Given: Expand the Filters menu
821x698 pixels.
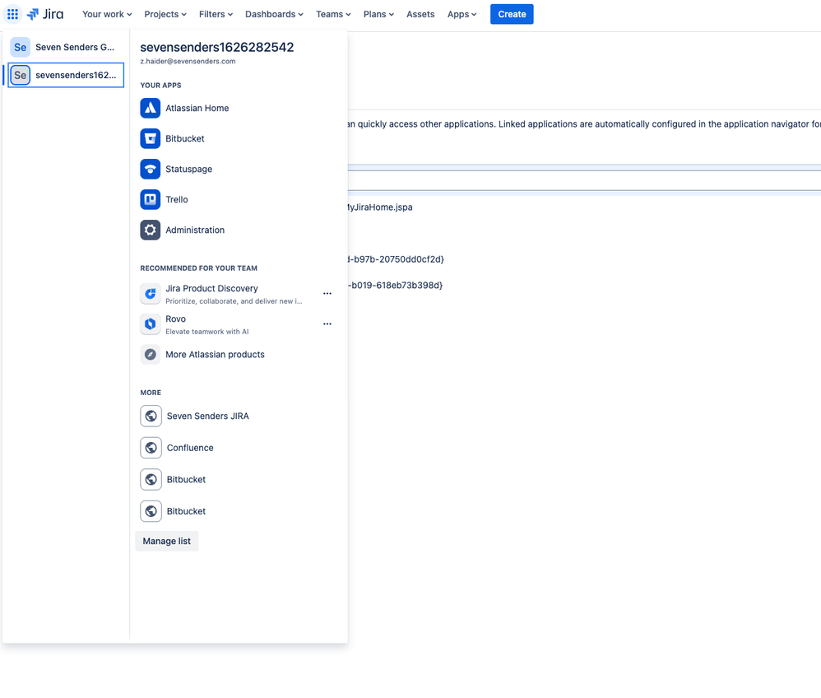Looking at the screenshot, I should (216, 14).
